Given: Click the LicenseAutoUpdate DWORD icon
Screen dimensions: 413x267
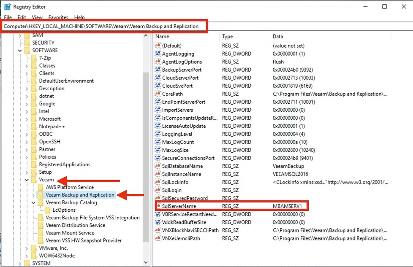Looking at the screenshot, I should tap(158, 126).
